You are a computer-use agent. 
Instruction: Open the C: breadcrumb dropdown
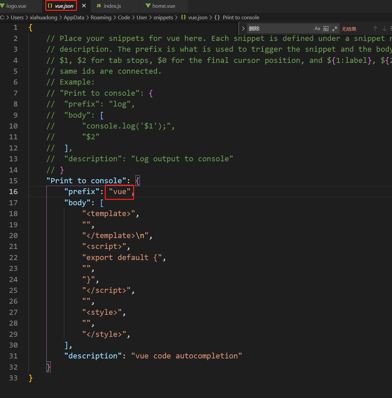[2, 18]
